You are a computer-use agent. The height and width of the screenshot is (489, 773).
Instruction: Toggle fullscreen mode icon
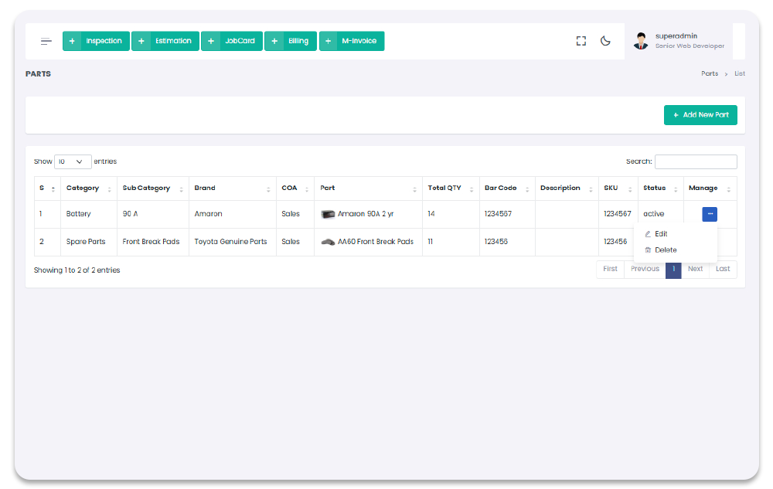pos(581,41)
